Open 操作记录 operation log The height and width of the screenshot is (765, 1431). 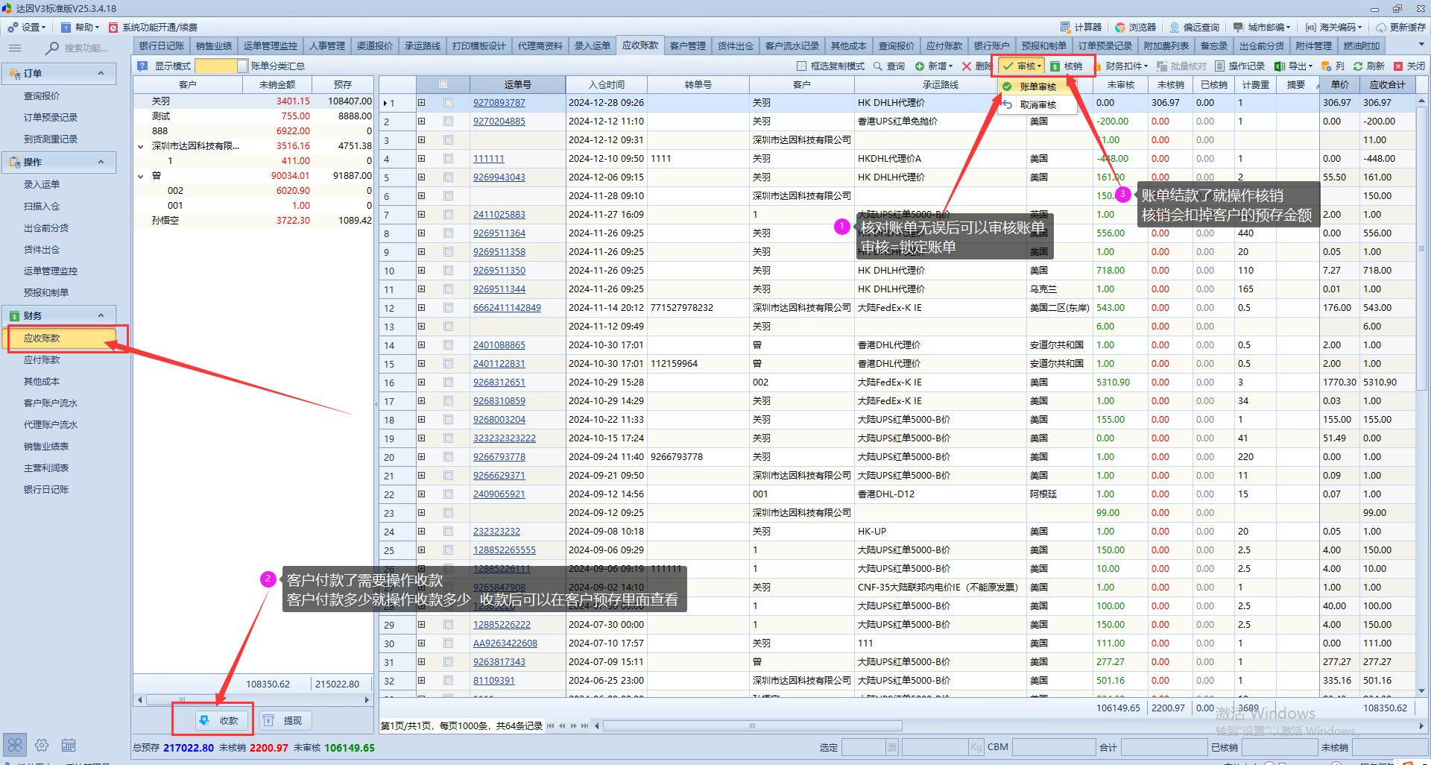click(1219, 66)
